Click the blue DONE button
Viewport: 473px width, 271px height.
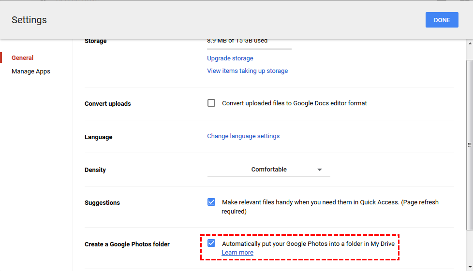(x=442, y=20)
